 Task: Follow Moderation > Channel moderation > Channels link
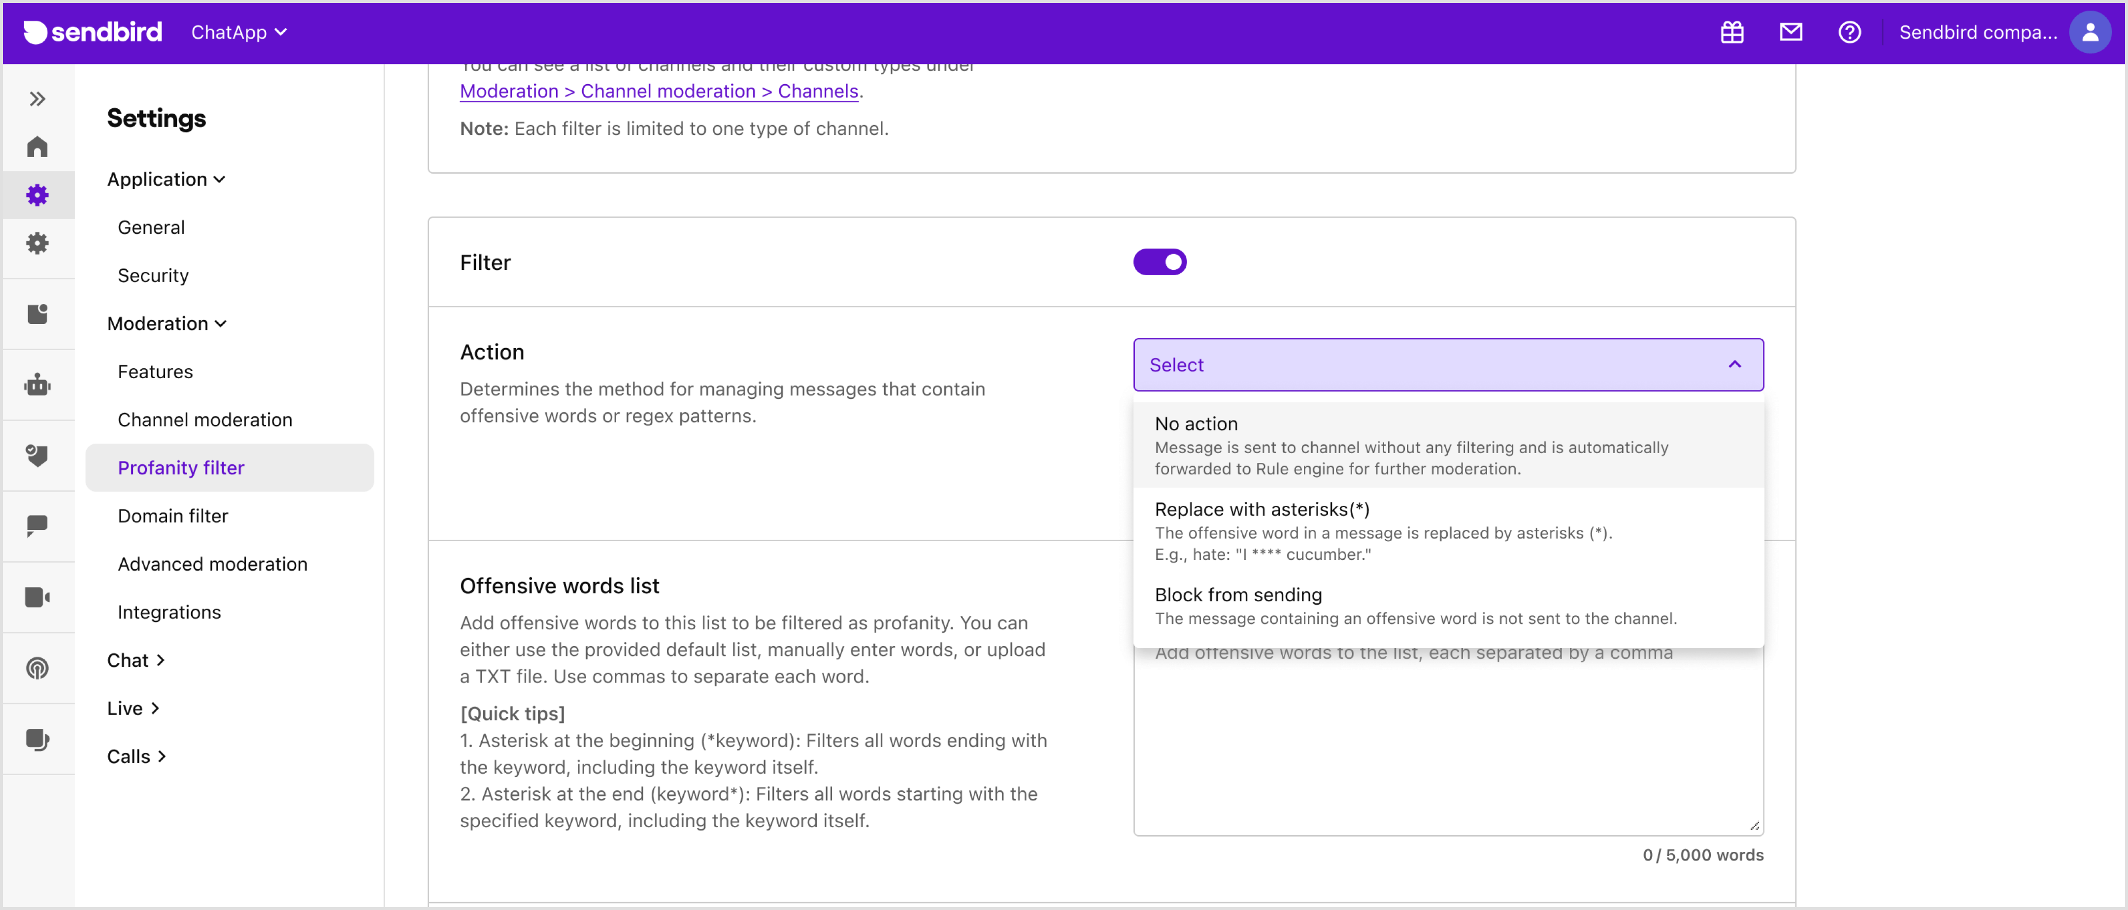coord(659,91)
